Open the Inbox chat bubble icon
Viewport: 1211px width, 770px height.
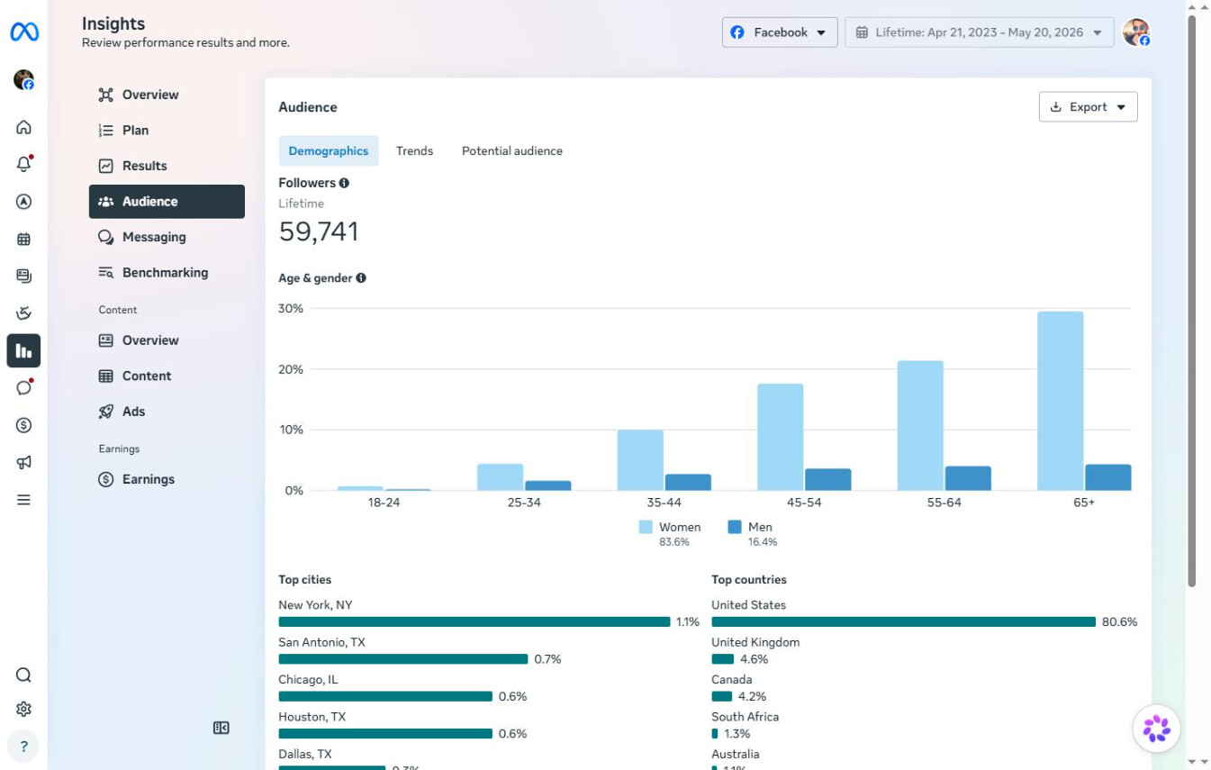[24, 387]
